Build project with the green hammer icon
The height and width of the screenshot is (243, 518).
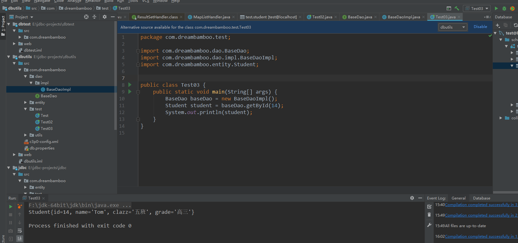[457, 8]
